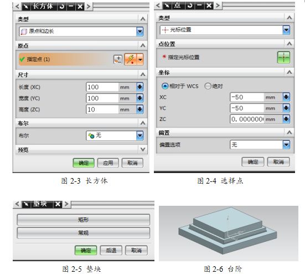Click the pin arrow icon in 长方体 title bar
The height and width of the screenshot is (274, 305).
coord(25,7)
